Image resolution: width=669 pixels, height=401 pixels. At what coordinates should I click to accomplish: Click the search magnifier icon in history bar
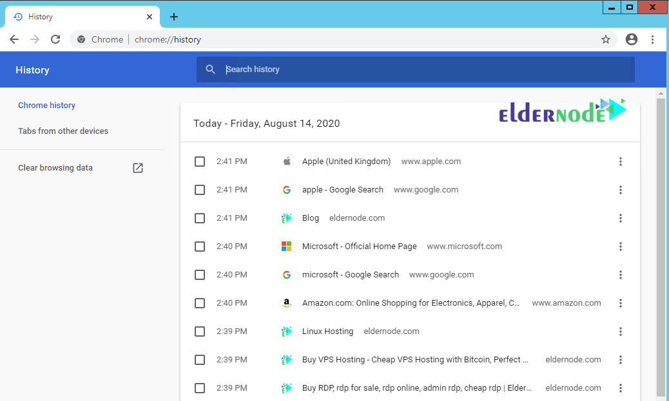[x=210, y=69]
